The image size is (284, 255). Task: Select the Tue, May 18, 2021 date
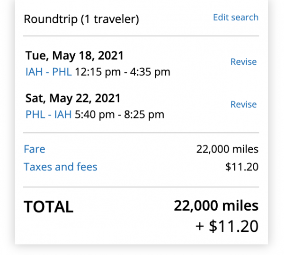pyautogui.click(x=74, y=56)
